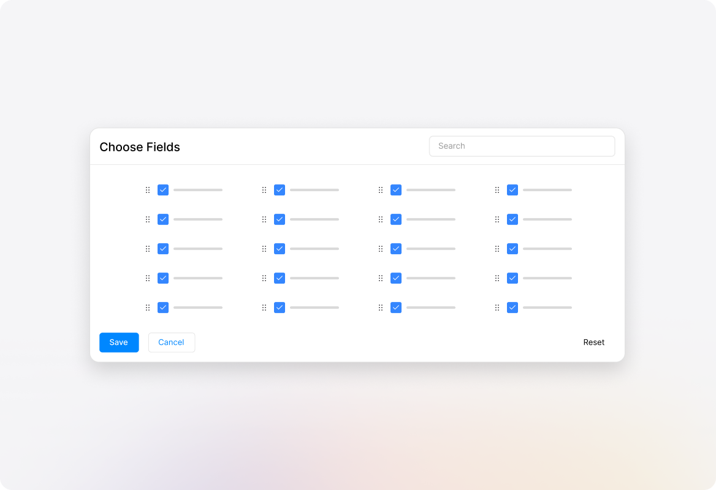Click inside the Search input field
The image size is (716, 490).
pyautogui.click(x=522, y=146)
